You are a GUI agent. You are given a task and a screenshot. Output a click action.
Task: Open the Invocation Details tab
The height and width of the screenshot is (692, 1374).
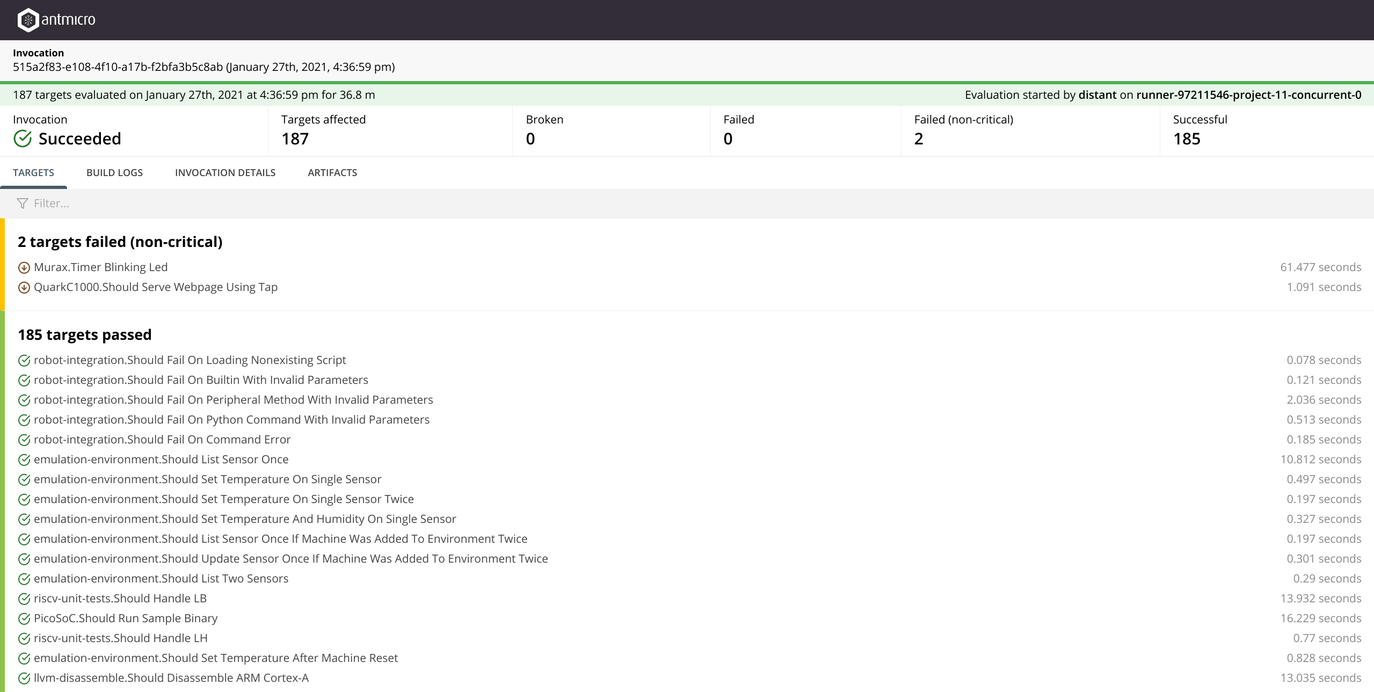coord(225,173)
